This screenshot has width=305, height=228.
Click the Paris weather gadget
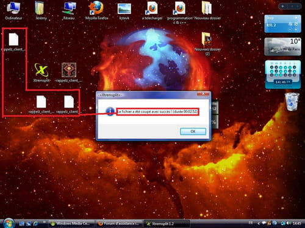(x=282, y=46)
